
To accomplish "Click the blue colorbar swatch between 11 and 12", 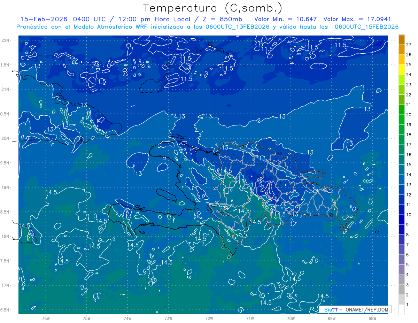I will 402,200.
